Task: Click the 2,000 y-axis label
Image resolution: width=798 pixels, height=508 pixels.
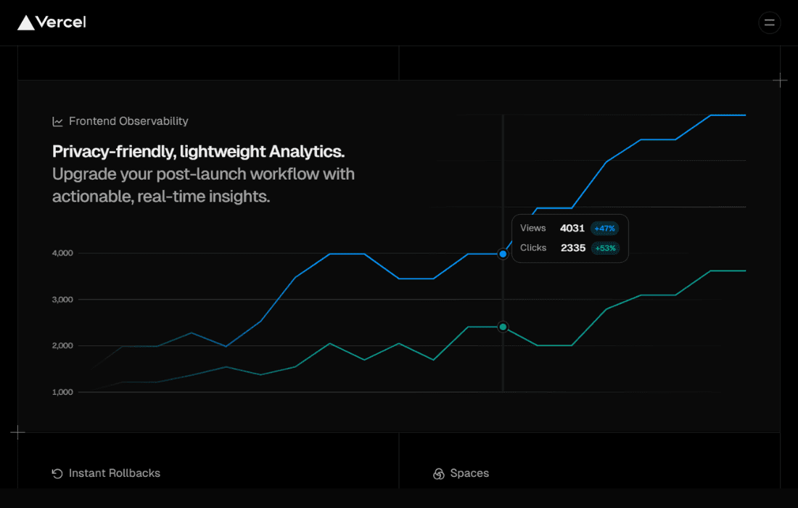Action: [x=62, y=345]
